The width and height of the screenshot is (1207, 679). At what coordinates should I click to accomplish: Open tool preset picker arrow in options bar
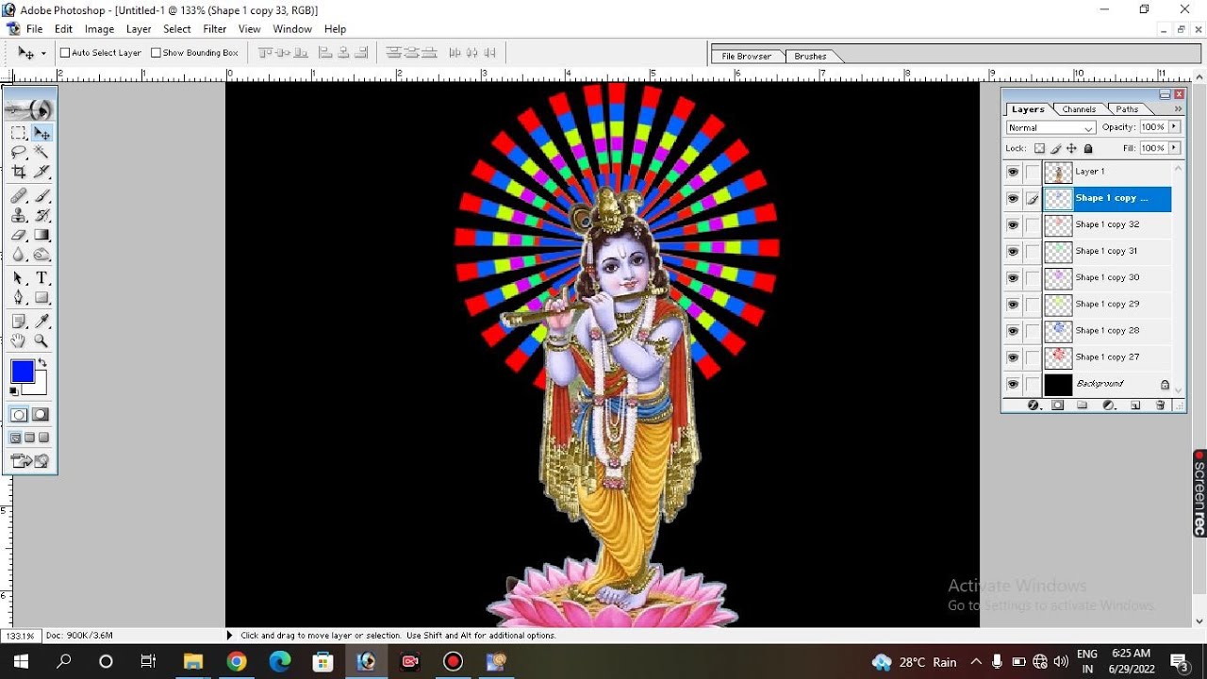coord(42,54)
